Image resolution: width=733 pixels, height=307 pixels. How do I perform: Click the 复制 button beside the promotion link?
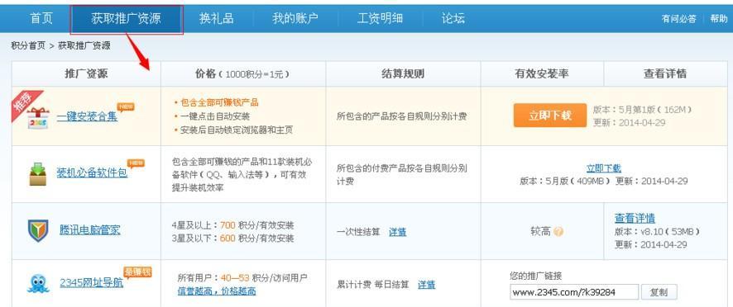[659, 292]
